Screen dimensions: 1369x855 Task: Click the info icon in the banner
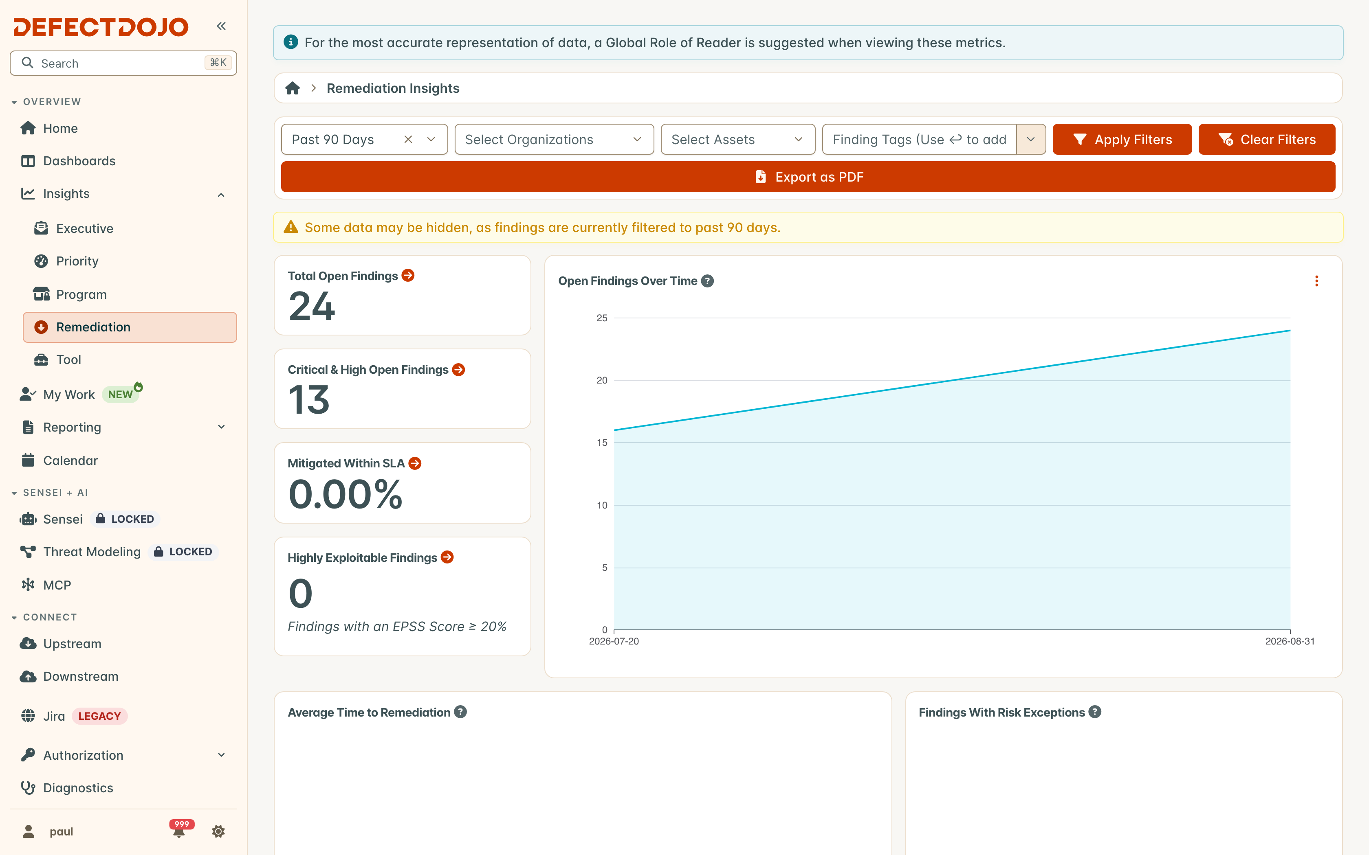(291, 42)
